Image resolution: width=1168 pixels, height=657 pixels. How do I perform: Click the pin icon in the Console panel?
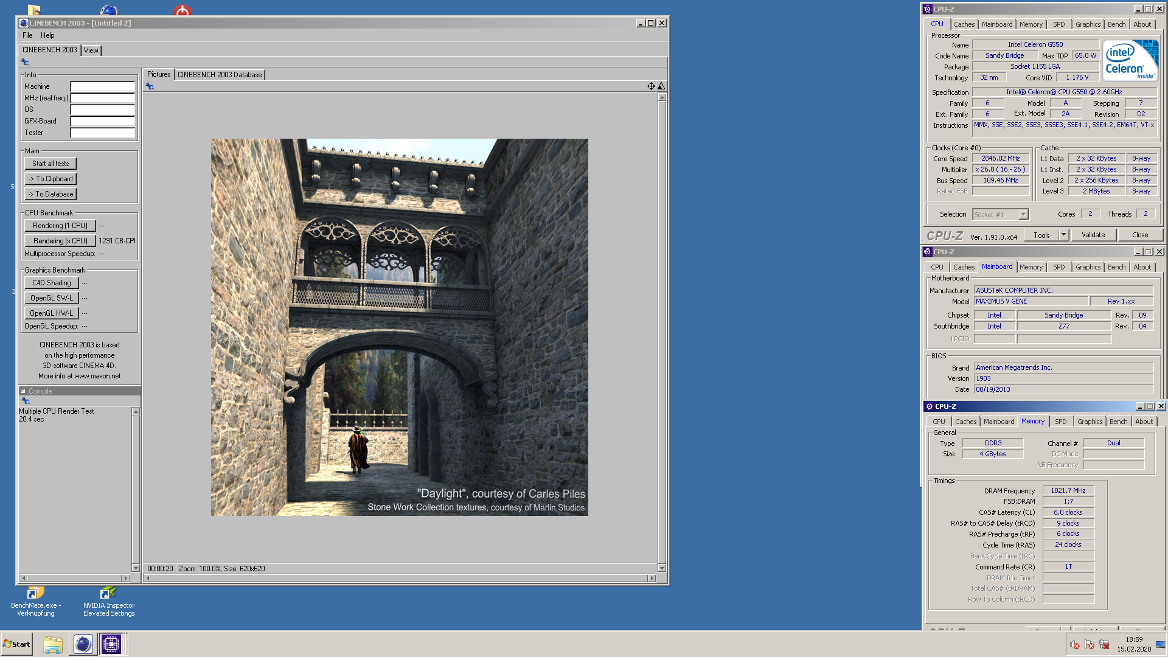tap(26, 401)
